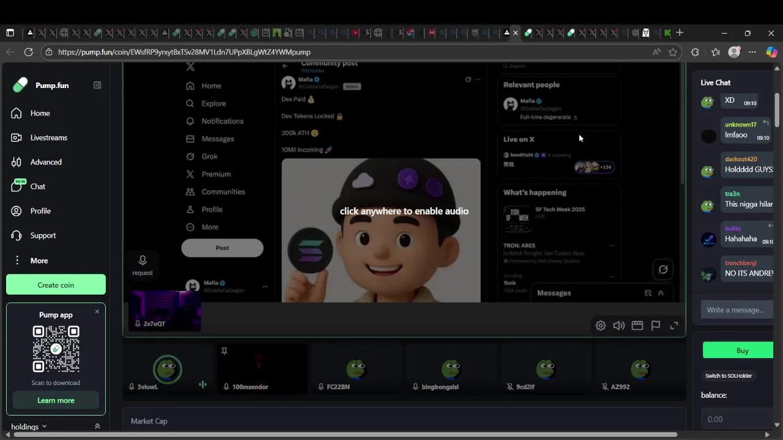783x440 pixels.
Task: Click the stream area vertical scrollbar
Action: [x=683, y=122]
